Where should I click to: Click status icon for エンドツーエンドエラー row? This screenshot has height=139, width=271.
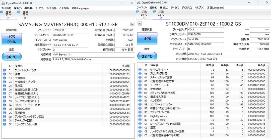(x=140, y=104)
